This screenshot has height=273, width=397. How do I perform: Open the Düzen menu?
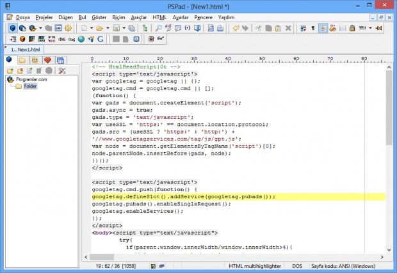coord(65,17)
